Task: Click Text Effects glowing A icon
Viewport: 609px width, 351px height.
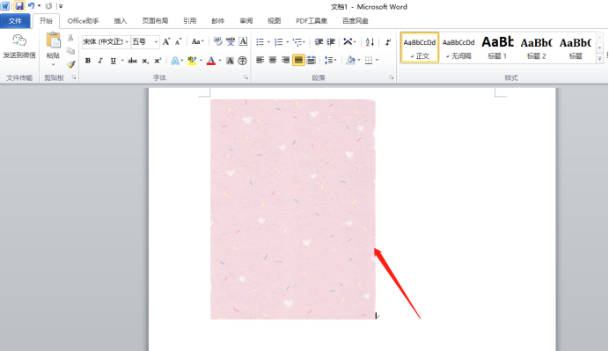Action: (x=175, y=61)
